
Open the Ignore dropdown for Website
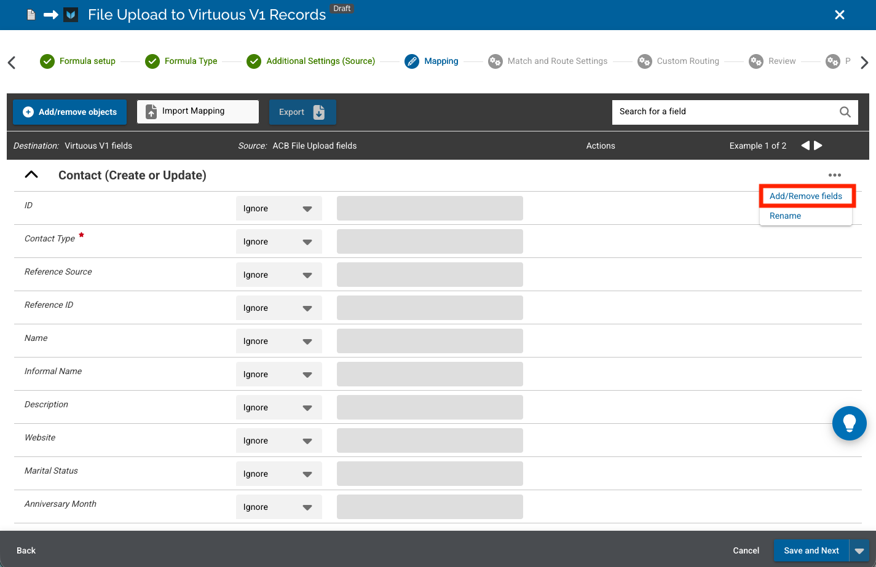point(279,440)
